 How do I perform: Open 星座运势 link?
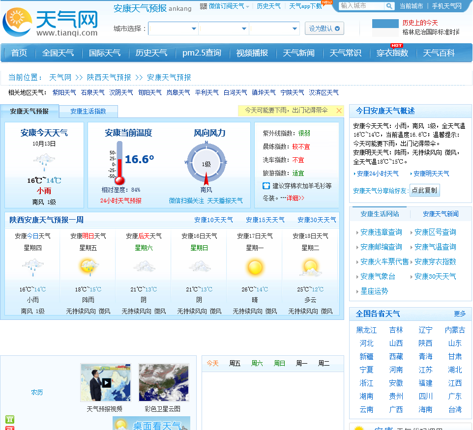pyautogui.click(x=374, y=291)
